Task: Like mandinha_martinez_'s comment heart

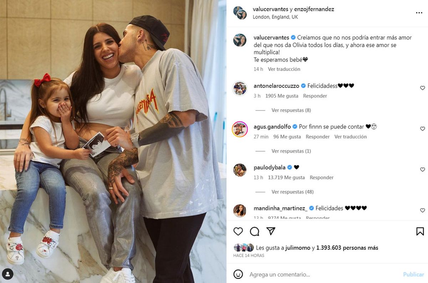Action: (x=423, y=210)
